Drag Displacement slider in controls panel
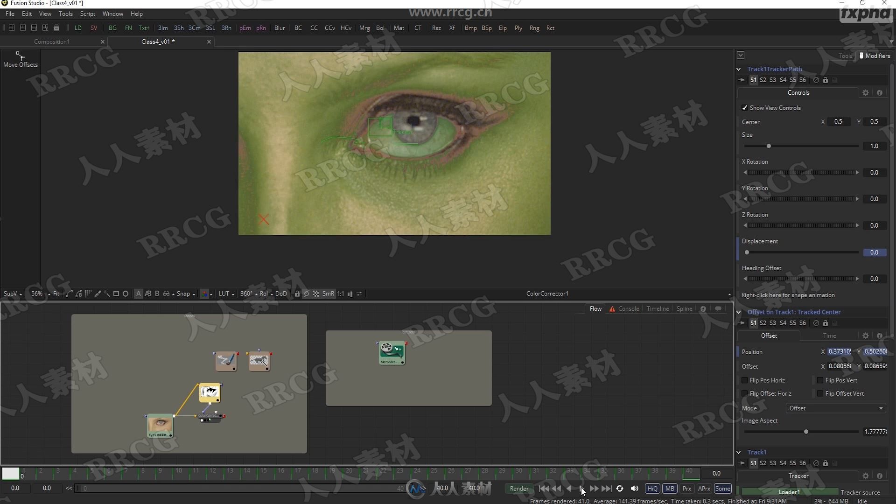Screen dimensions: 896x504 (747, 252)
